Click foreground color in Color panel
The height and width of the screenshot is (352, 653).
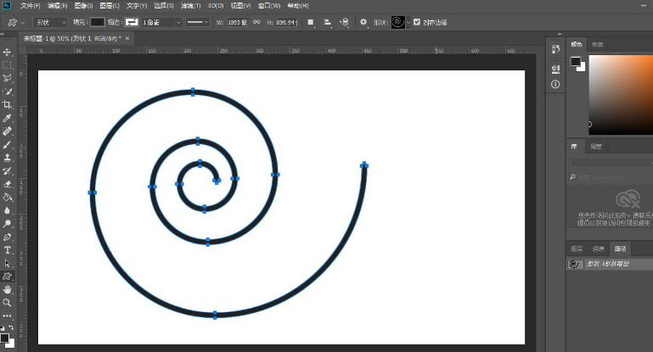[576, 62]
